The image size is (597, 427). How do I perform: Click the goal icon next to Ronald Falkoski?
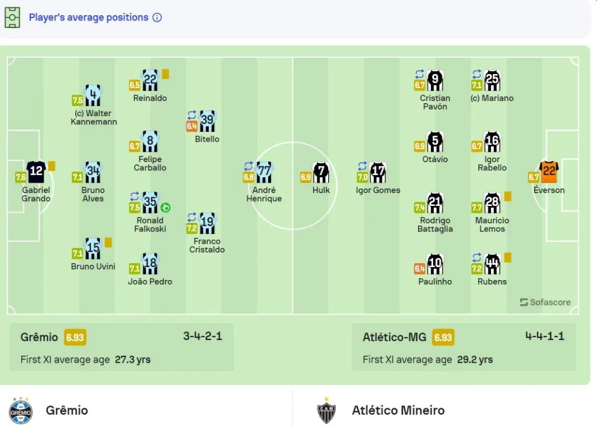pyautogui.click(x=166, y=207)
